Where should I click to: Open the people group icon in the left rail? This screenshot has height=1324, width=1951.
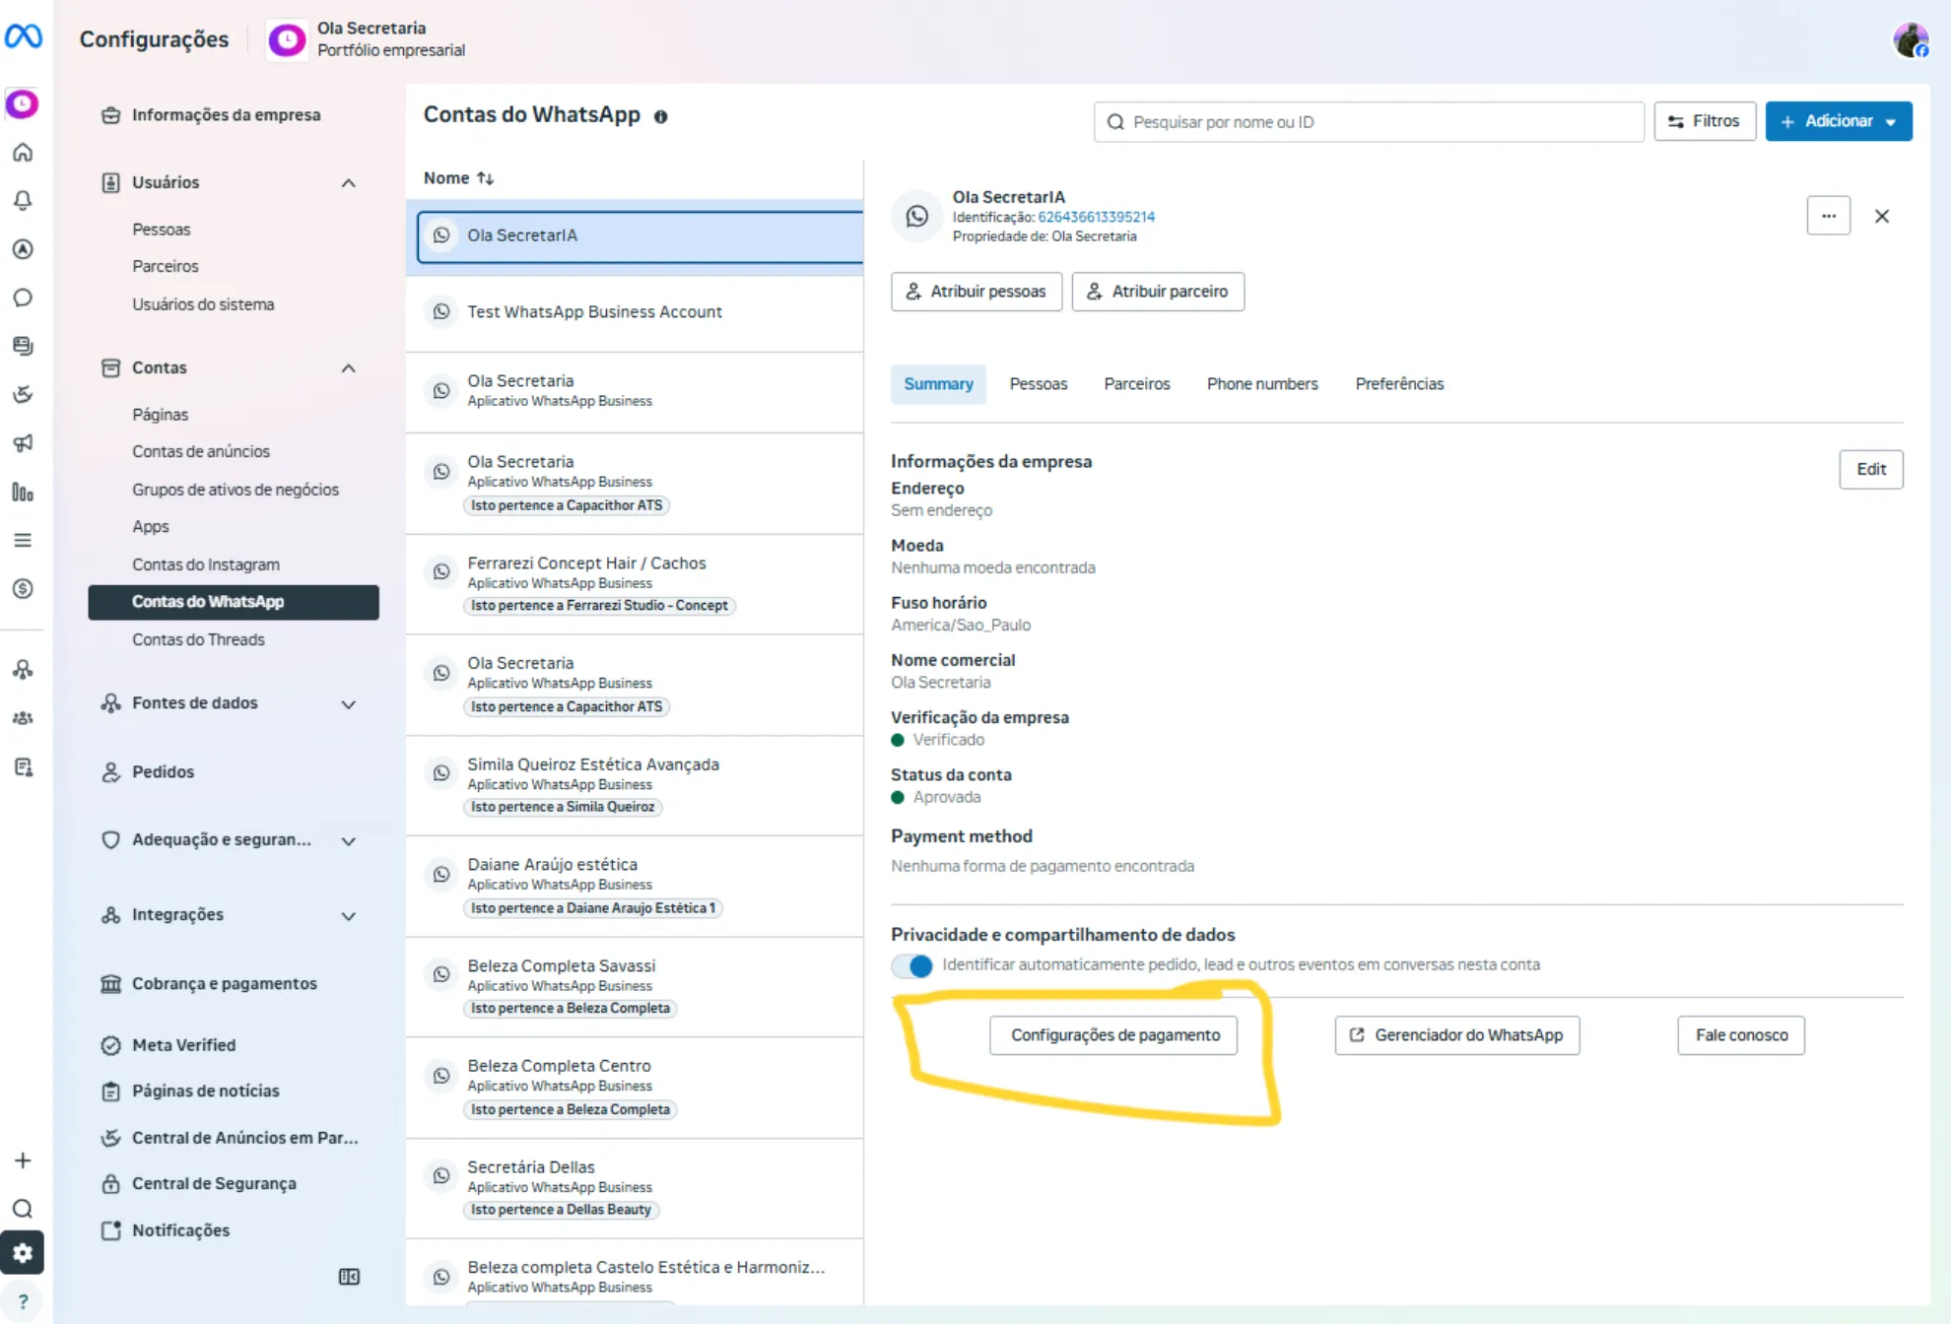pos(23,718)
